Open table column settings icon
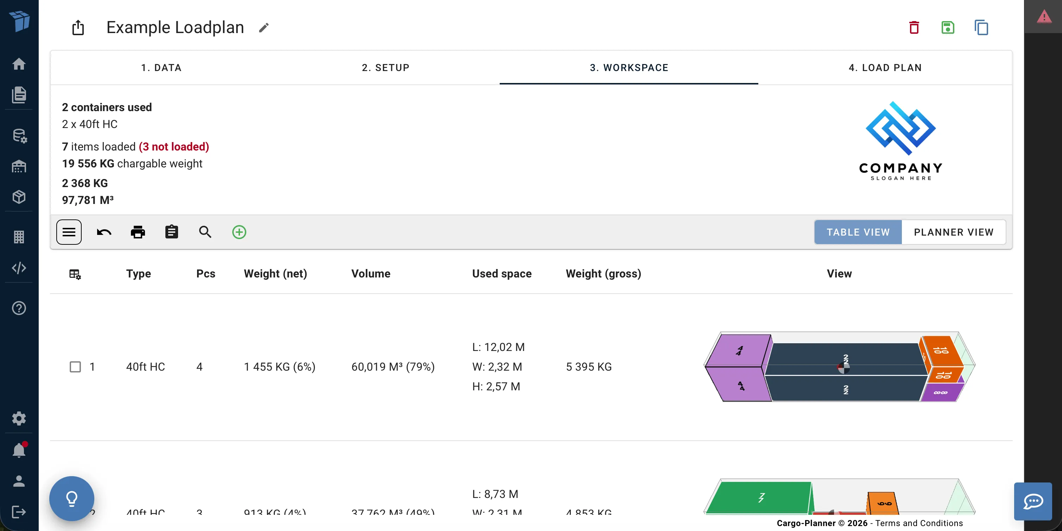This screenshot has width=1062, height=531. tap(75, 274)
